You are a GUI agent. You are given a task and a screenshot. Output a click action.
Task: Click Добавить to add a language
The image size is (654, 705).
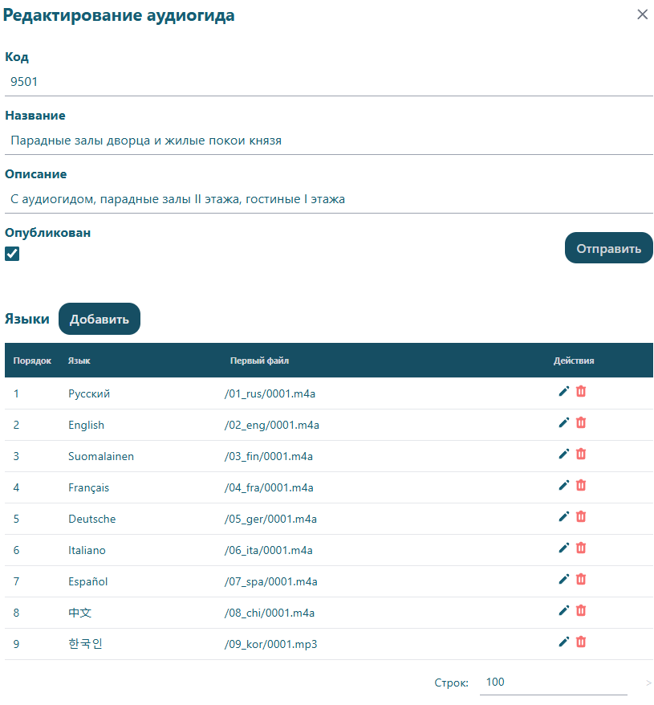coord(100,319)
